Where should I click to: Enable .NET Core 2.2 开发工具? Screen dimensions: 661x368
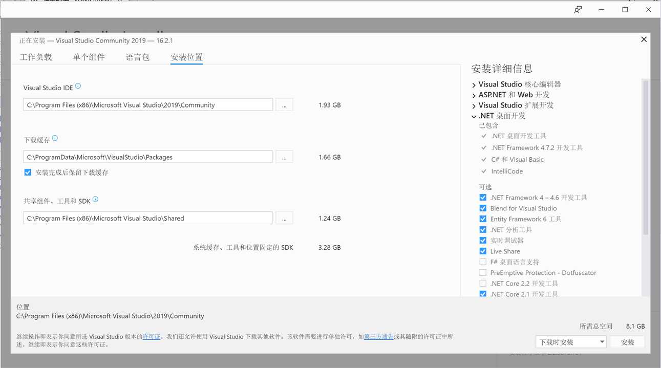point(483,284)
